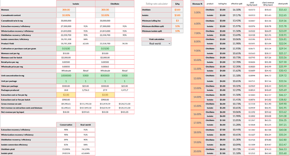Edit the Isolate Cannabinoid content 10.00% cell

click(x=66, y=16)
